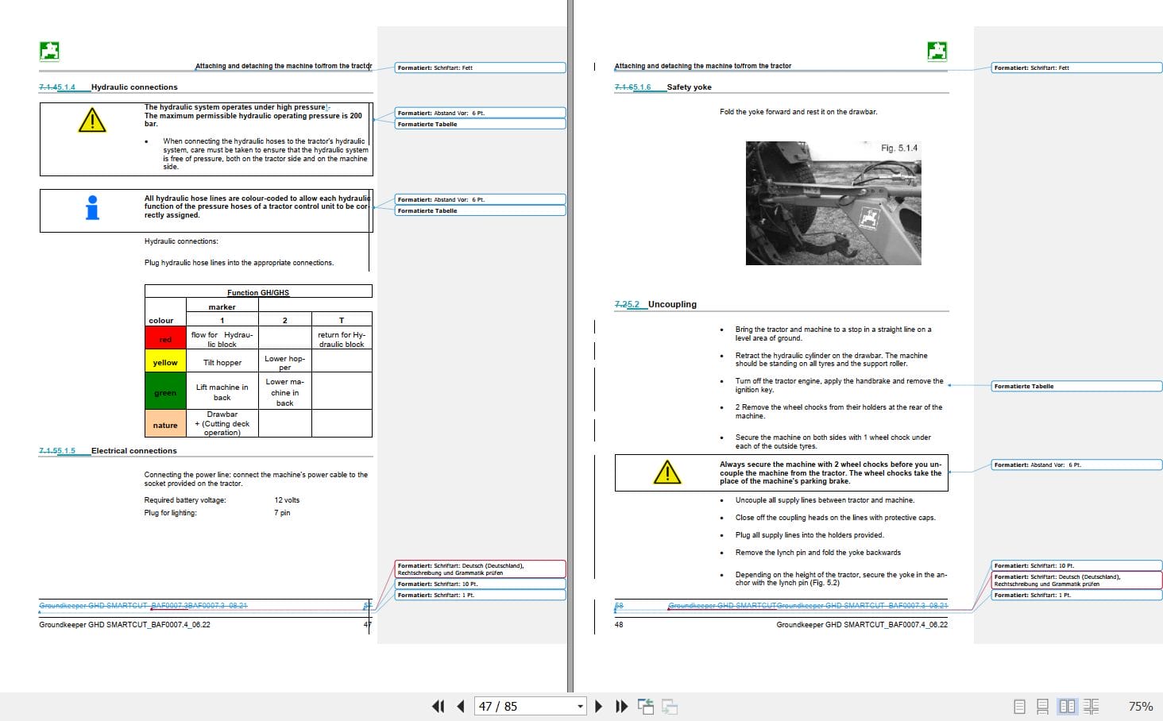Select right 'Formatiert: Schriftart: 10 Pt.' comment
Image resolution: width=1163 pixels, height=721 pixels.
pos(1076,565)
